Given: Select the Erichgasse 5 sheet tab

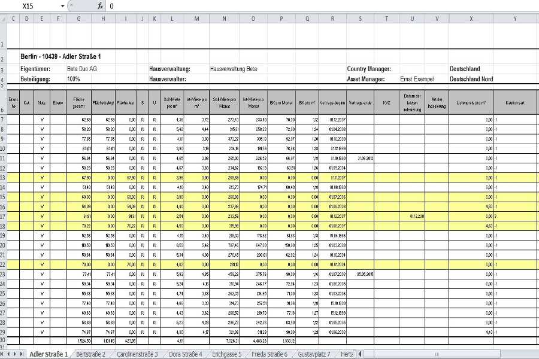Looking at the screenshot, I should [x=227, y=354].
